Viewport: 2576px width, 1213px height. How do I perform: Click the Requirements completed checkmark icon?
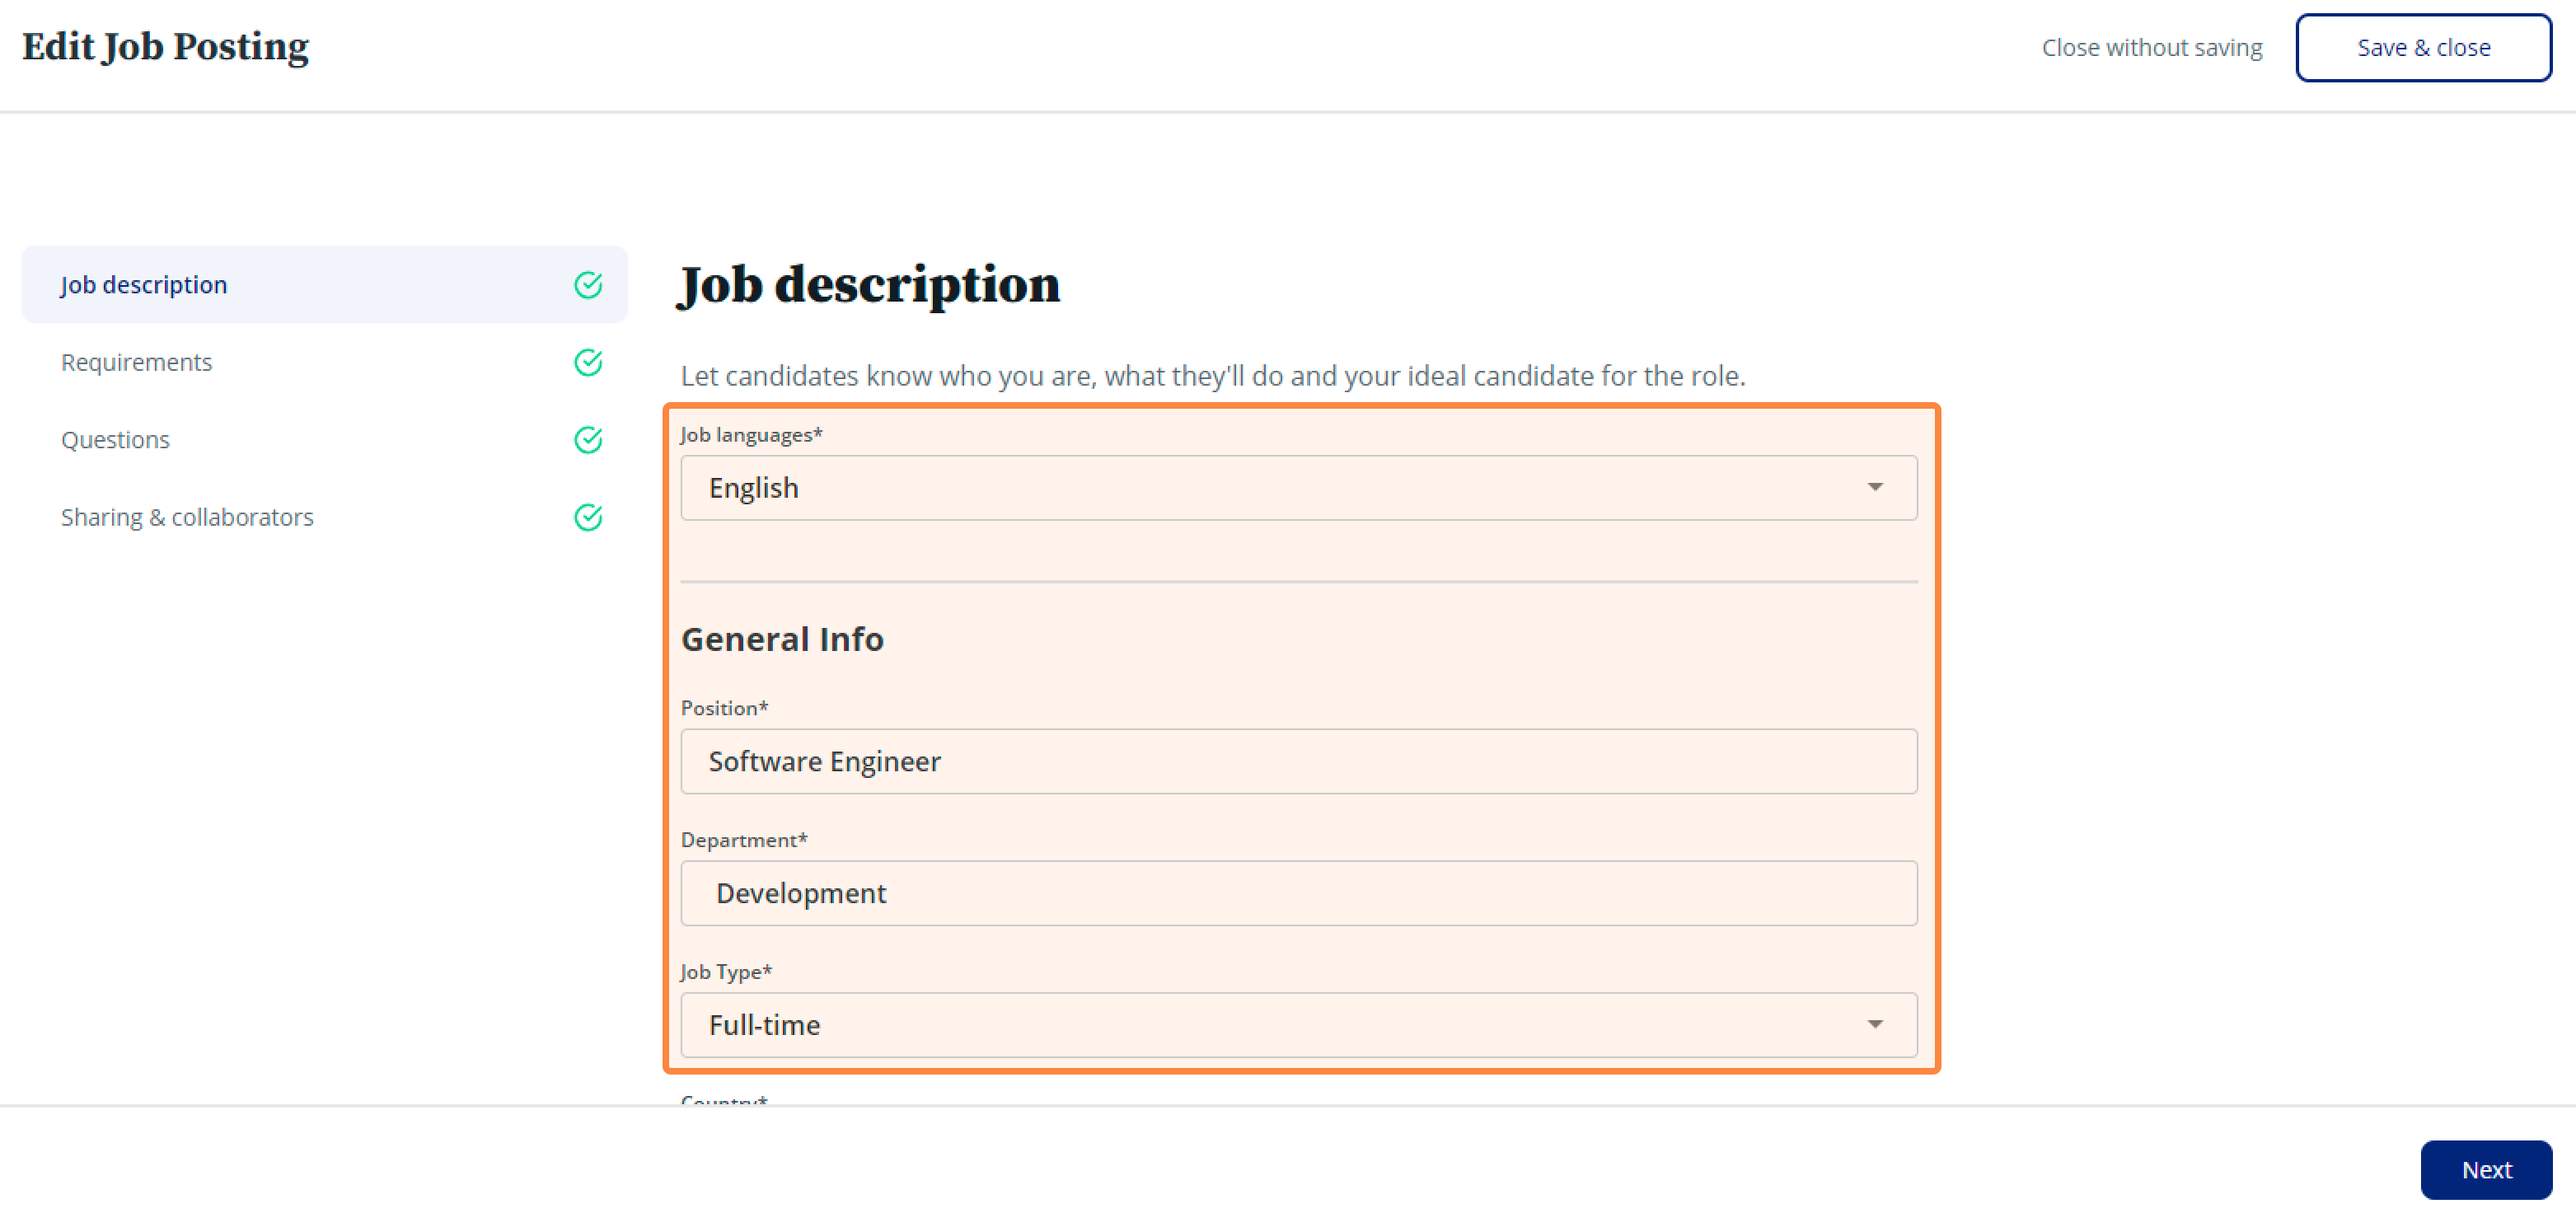point(588,362)
